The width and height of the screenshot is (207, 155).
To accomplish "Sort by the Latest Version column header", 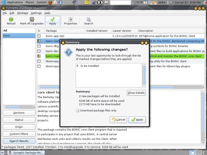I will [124, 31].
